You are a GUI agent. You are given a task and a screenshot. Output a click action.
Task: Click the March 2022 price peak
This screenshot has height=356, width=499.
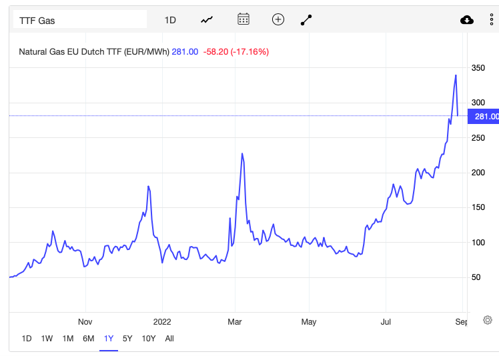click(242, 153)
